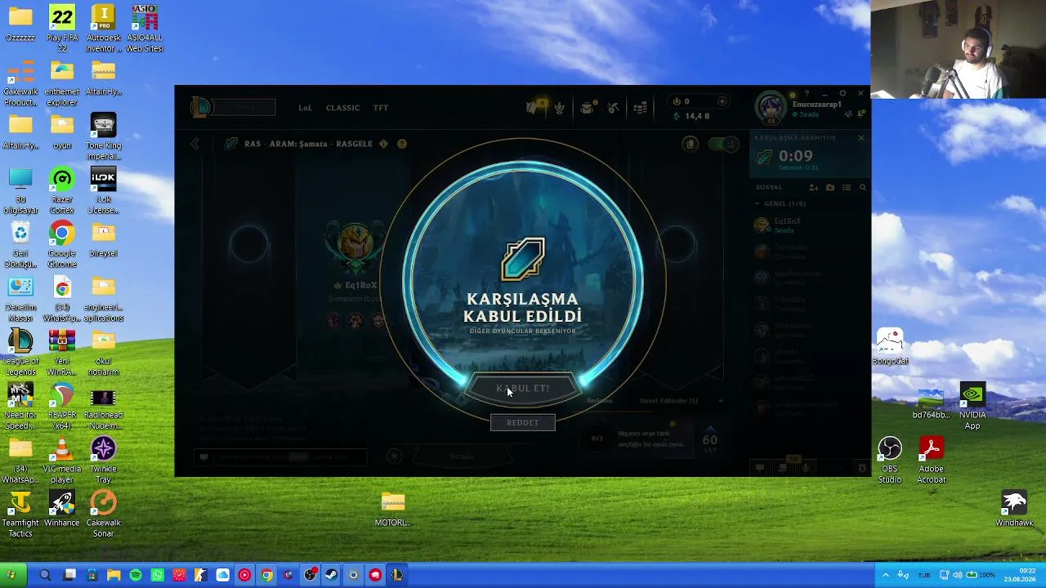
Task: Open the lobby game mode rules icon
Action: pos(691,145)
